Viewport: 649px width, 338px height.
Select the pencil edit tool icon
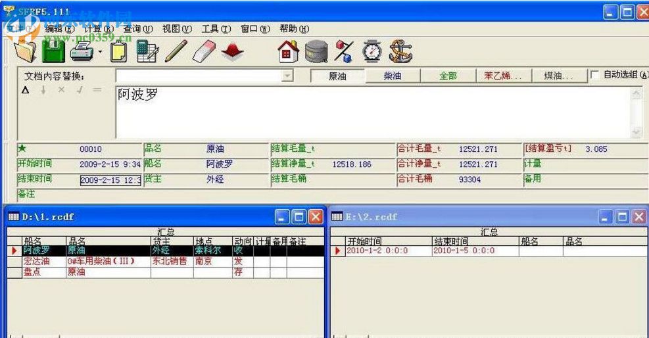(176, 51)
